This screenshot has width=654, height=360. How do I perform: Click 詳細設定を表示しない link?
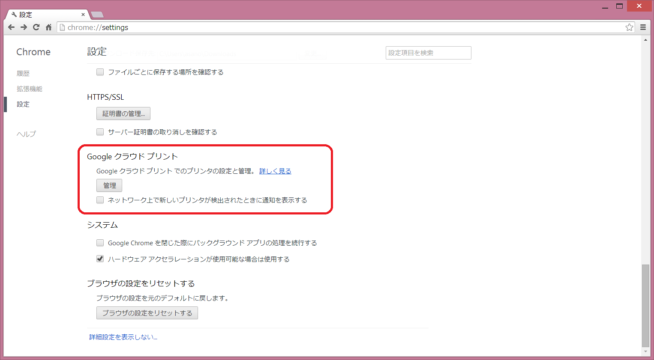tap(123, 337)
